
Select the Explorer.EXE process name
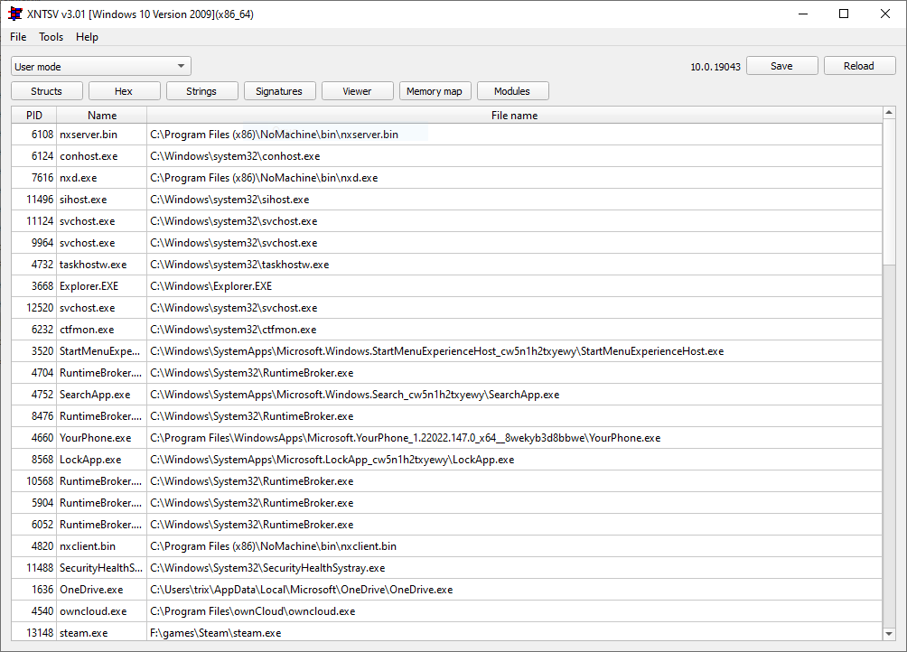89,286
